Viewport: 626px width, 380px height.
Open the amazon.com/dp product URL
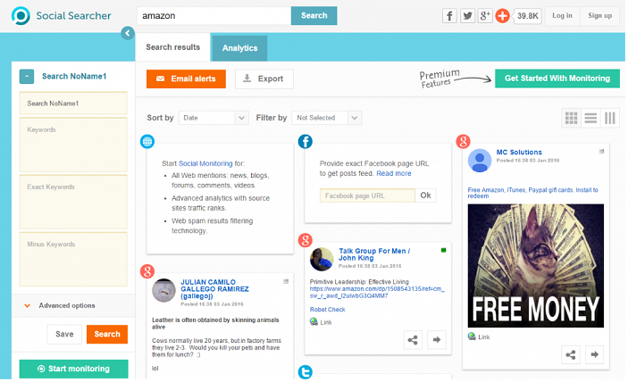[377, 292]
